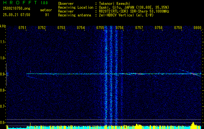Select the 25.09.21 07:50 timestamp

[16, 15]
